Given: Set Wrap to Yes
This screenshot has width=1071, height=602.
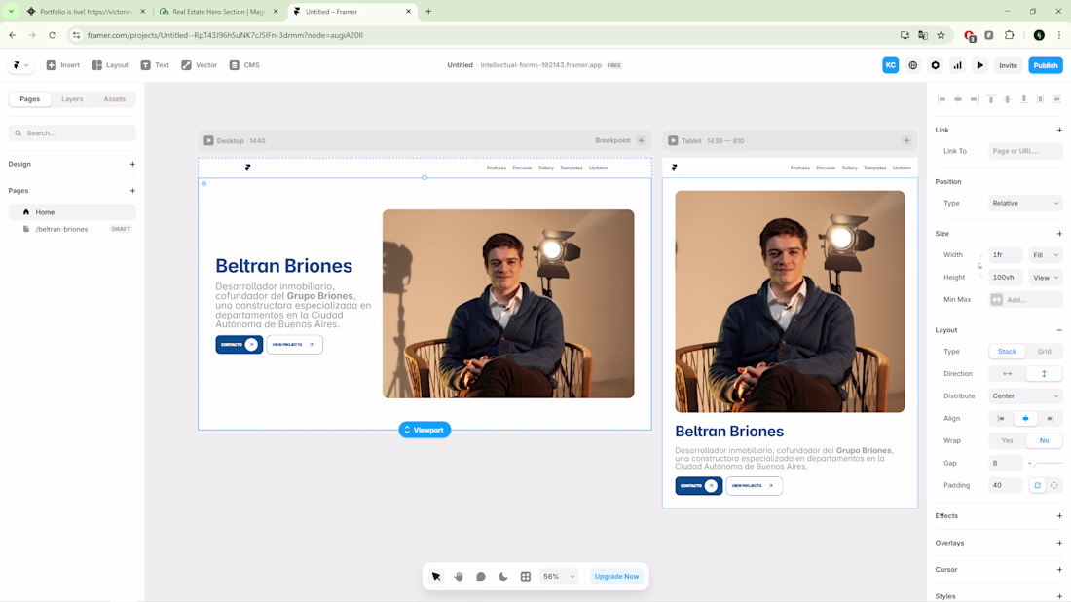Looking at the screenshot, I should coord(1007,440).
